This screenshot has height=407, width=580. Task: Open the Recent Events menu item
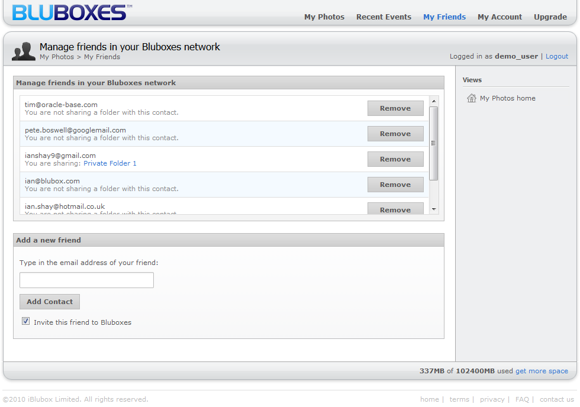click(x=384, y=17)
